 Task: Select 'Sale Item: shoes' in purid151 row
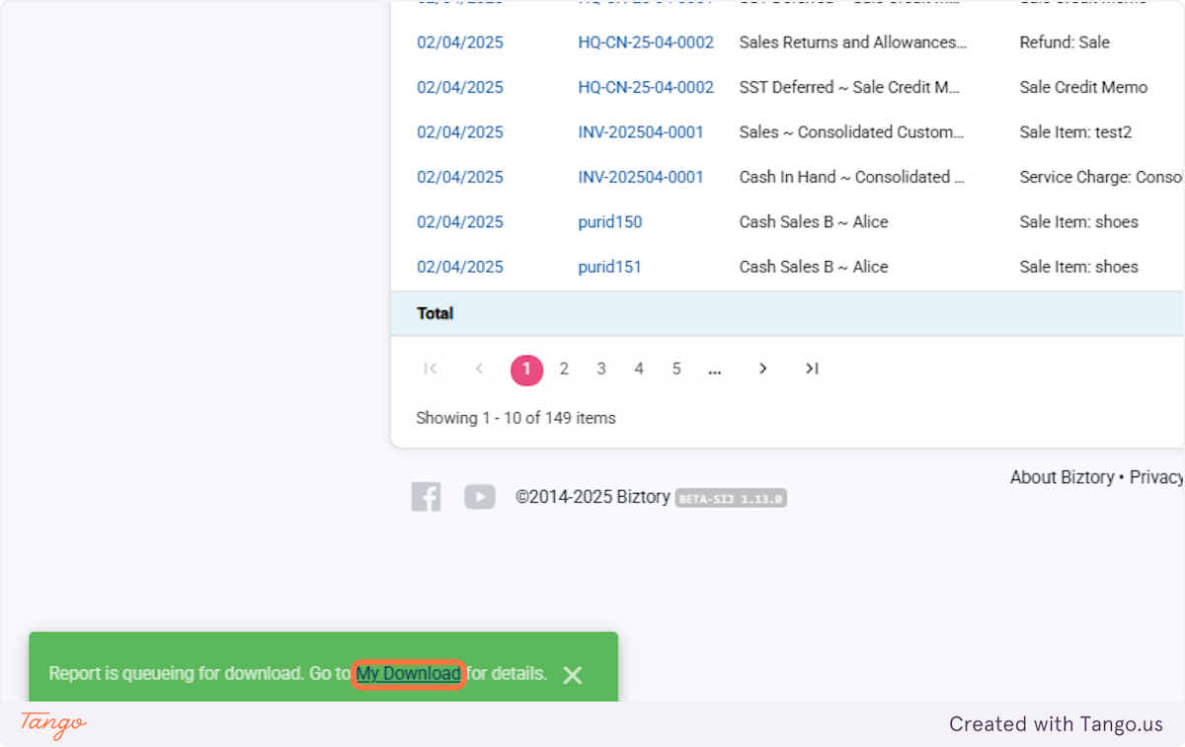click(x=1079, y=267)
